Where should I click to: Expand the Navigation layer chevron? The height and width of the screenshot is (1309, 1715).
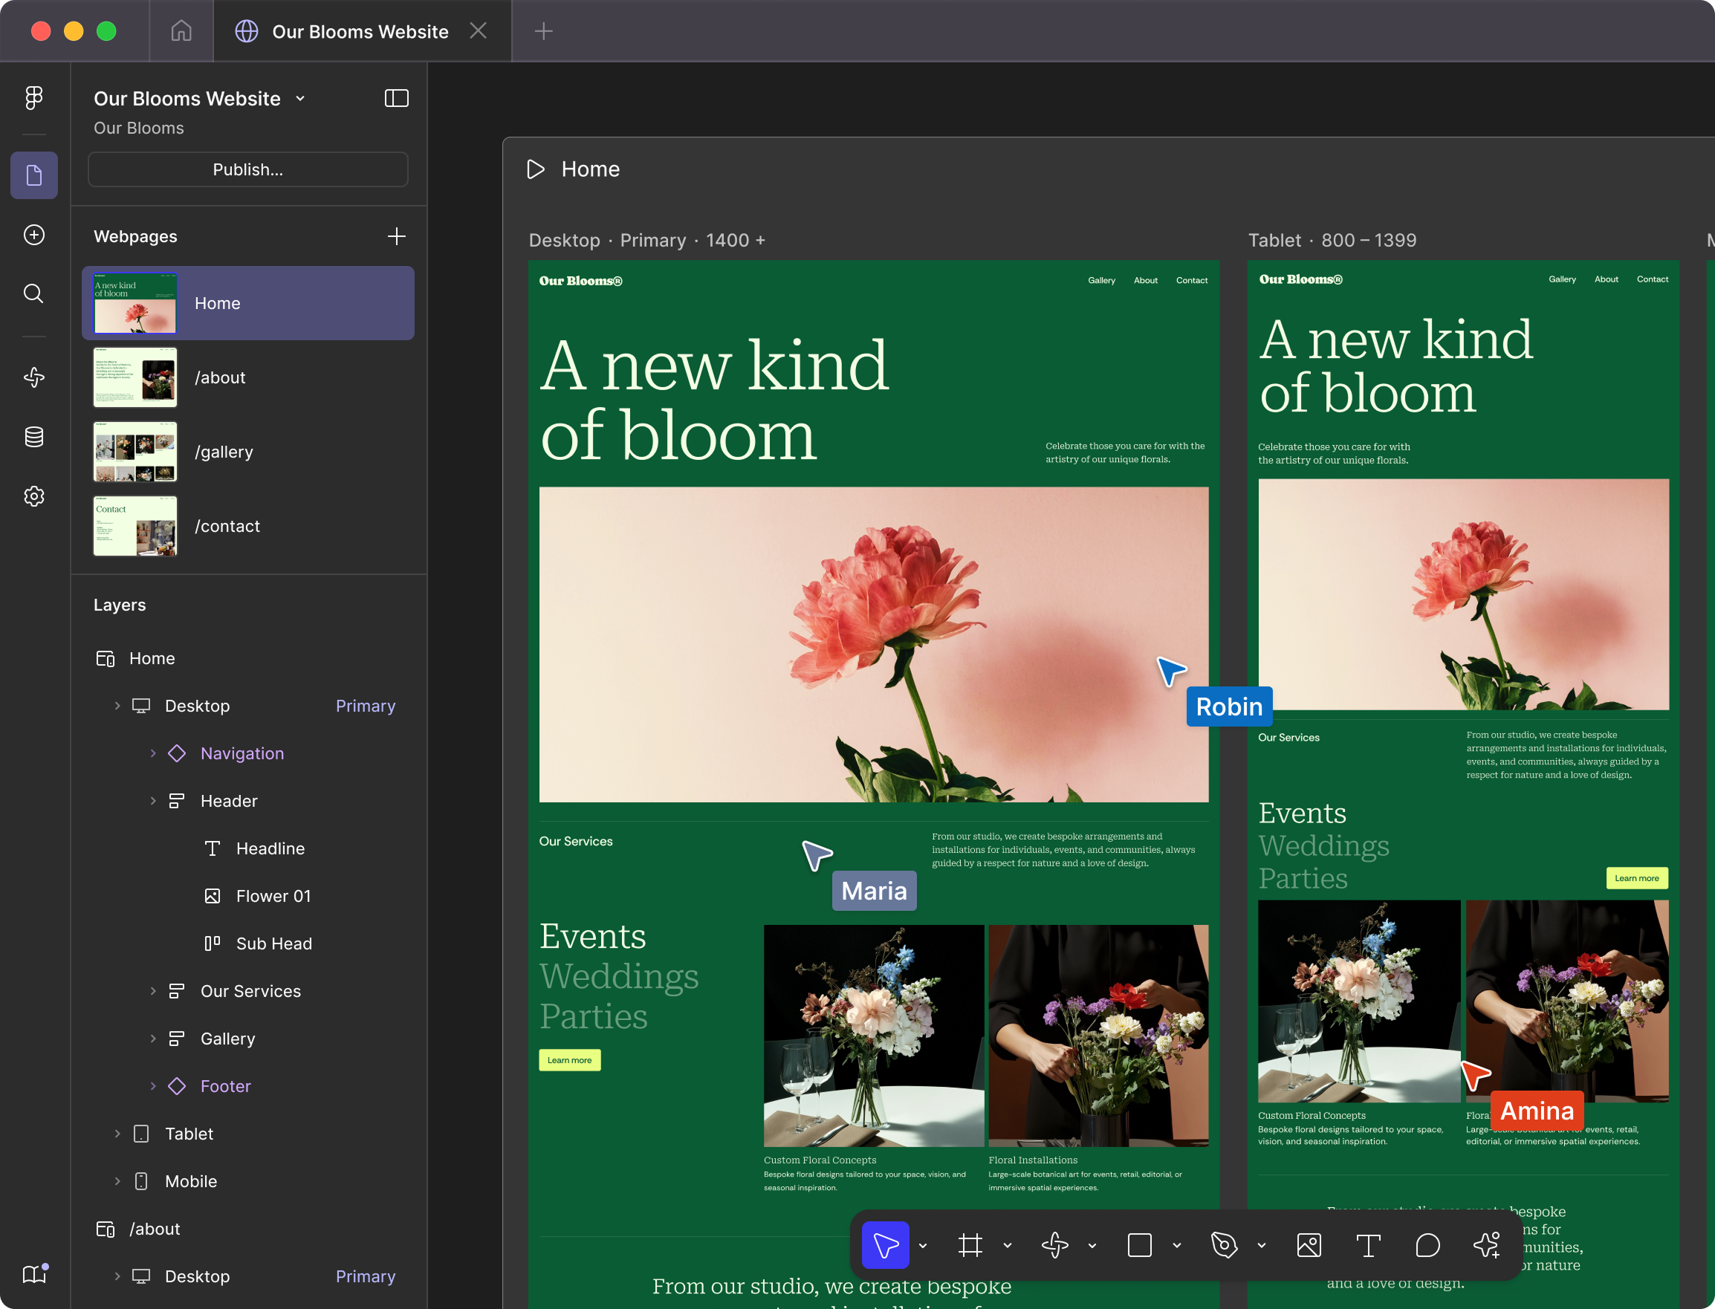pos(153,753)
